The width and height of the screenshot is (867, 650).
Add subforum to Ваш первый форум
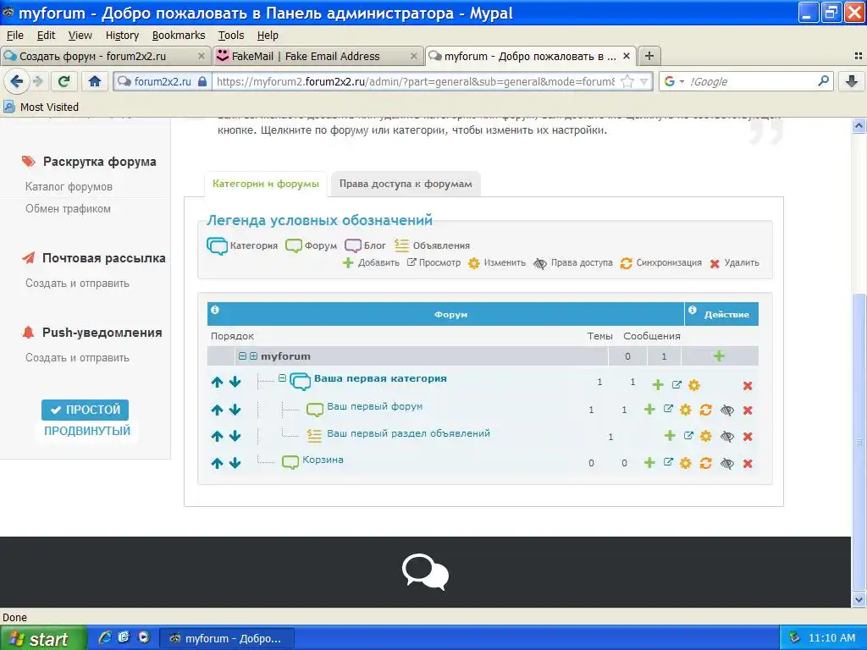(x=649, y=409)
